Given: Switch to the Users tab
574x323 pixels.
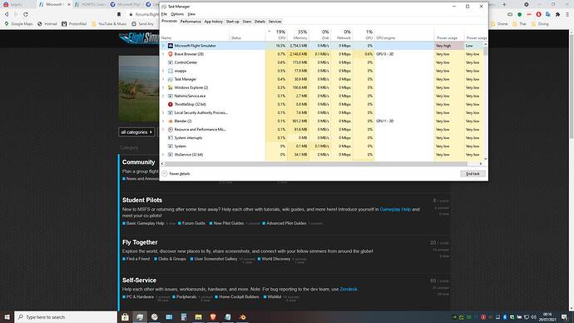Looking at the screenshot, I should (x=247, y=22).
